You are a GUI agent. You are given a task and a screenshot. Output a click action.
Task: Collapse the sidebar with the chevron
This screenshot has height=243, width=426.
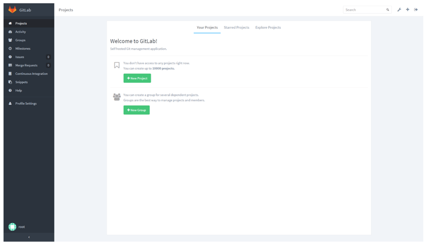pyautogui.click(x=29, y=237)
